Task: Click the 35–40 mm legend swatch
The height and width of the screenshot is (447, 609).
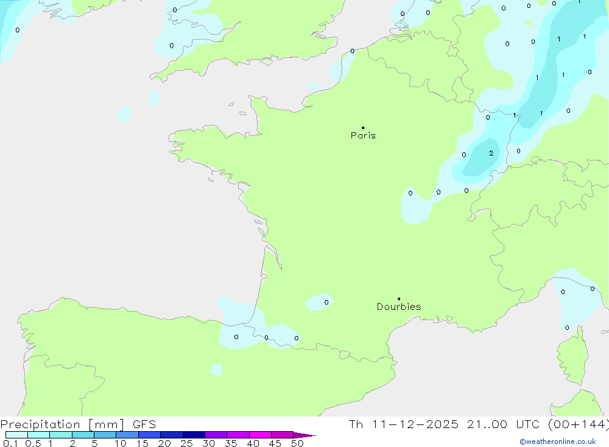Action: click(238, 435)
